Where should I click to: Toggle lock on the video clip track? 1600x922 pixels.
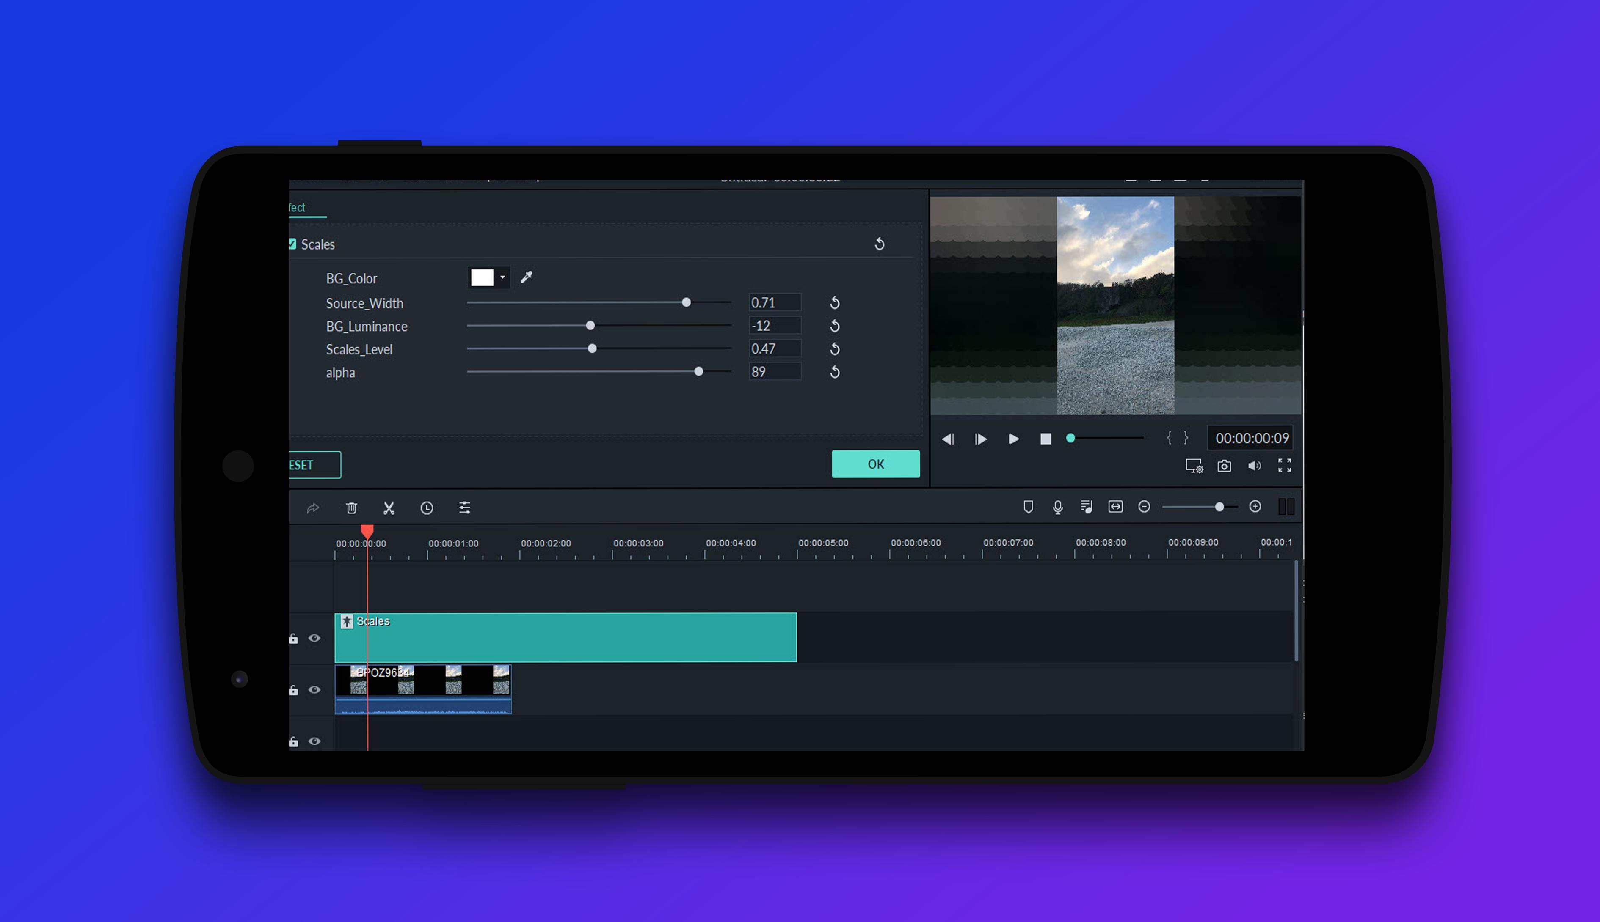click(293, 690)
